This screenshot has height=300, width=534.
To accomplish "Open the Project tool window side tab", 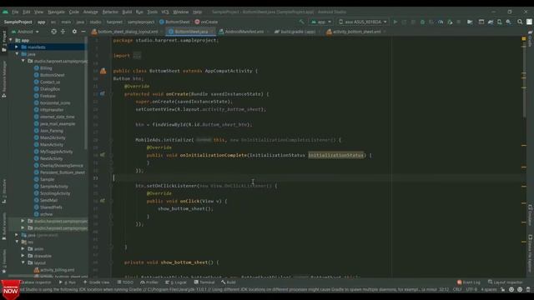I will (x=4, y=41).
